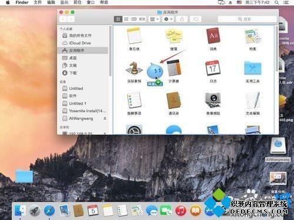294x220 pixels.
Task: Open the 文件 (File) menu
Action: (38, 2)
